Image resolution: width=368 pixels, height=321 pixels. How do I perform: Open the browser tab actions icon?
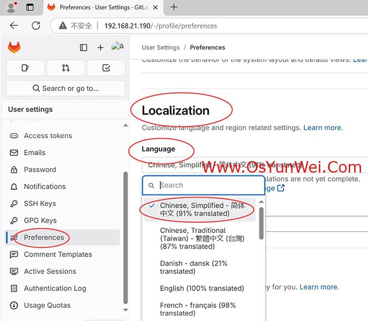coord(30,7)
